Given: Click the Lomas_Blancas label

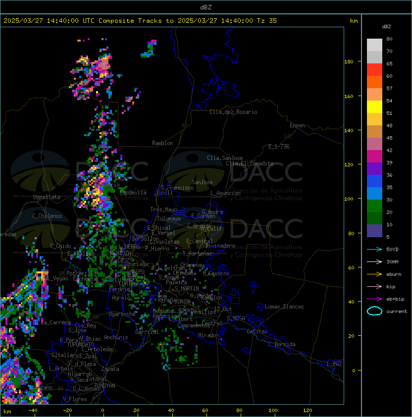Looking at the screenshot, I should pyautogui.click(x=284, y=307).
